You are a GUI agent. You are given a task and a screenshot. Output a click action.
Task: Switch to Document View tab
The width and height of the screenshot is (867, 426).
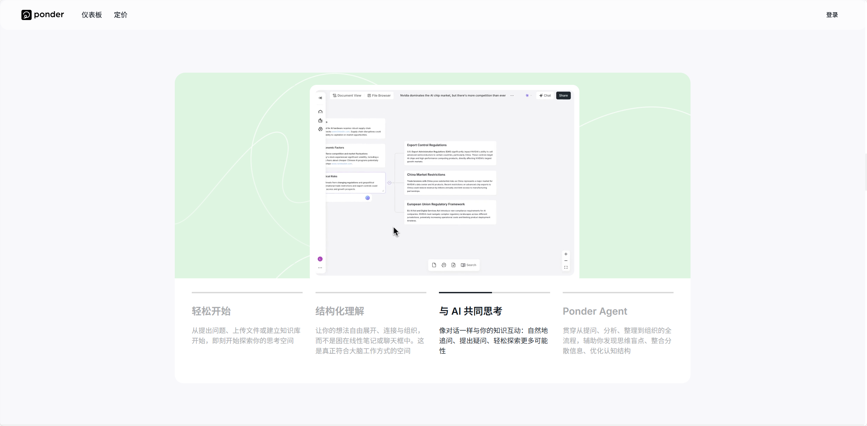[x=347, y=95]
